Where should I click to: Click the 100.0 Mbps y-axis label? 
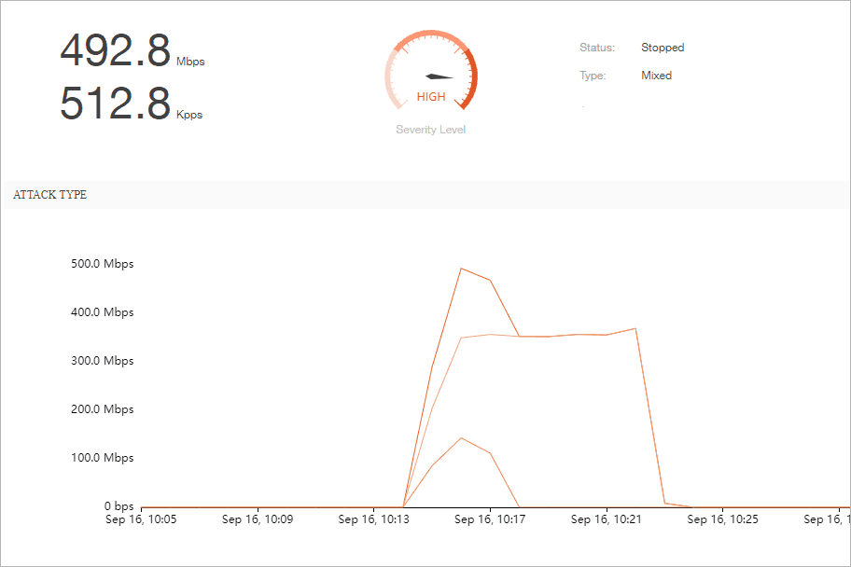click(x=102, y=458)
